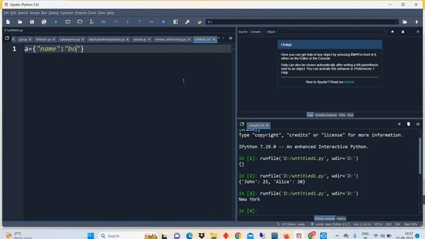Click the console vertical scrollbar
This screenshot has width=425, height=239.
coord(420,156)
